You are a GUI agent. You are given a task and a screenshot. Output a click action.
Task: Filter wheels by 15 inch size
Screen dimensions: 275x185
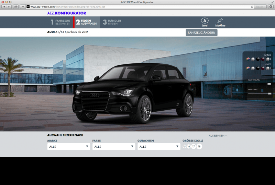pyautogui.click(x=184, y=147)
